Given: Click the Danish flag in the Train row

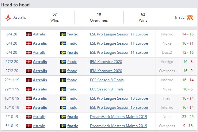Looking at the screenshot, I should (29, 98).
